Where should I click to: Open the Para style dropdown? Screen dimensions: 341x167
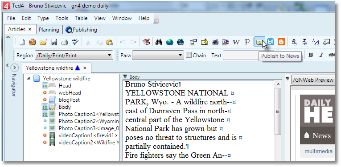click(x=158, y=55)
